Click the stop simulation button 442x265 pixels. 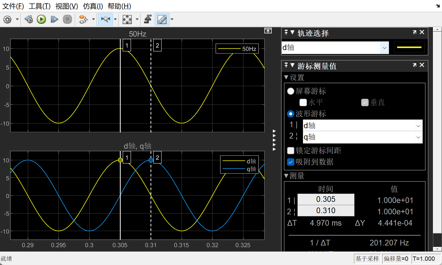tap(67, 20)
